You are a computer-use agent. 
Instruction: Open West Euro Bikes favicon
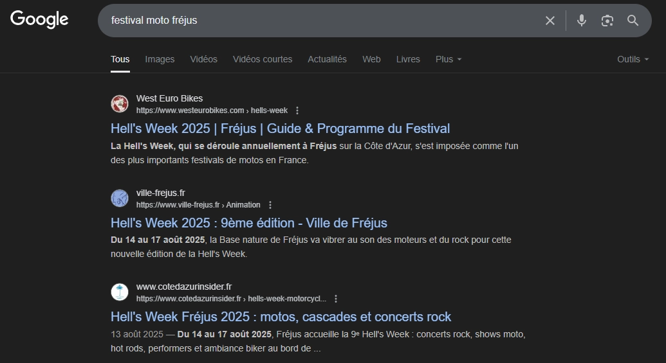coord(120,104)
